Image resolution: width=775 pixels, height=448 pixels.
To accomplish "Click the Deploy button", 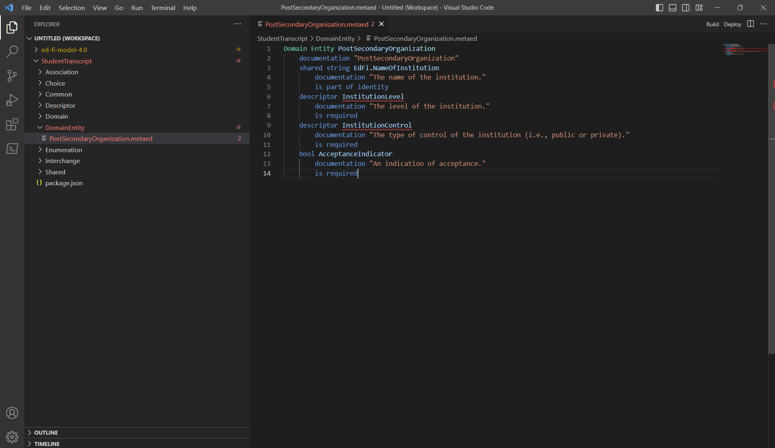I will tap(732, 24).
